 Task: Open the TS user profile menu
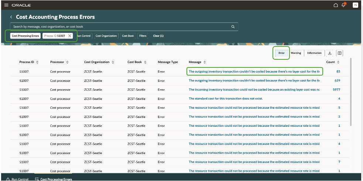coord(355,5)
